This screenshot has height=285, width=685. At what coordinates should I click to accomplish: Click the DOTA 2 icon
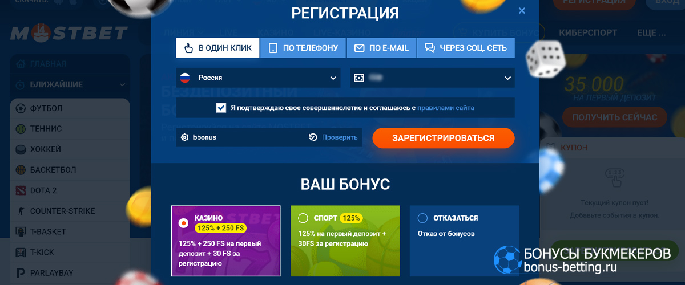[x=21, y=190]
